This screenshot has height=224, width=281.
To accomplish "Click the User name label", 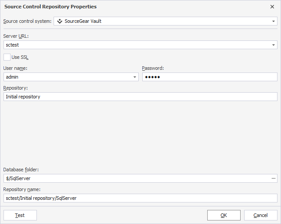I will tap(15, 68).
